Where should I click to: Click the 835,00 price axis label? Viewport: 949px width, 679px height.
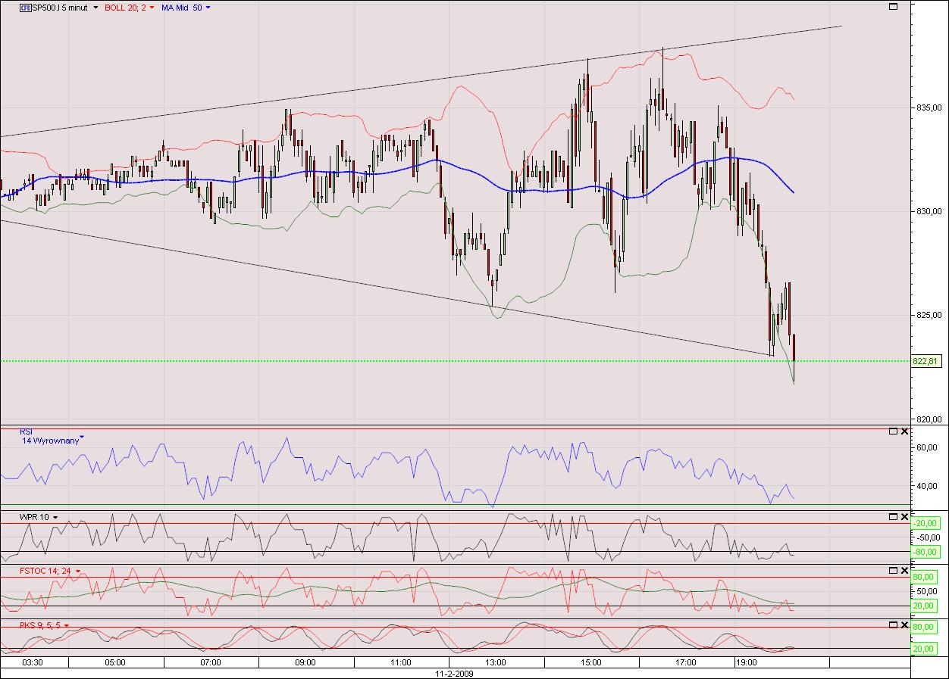(929, 107)
